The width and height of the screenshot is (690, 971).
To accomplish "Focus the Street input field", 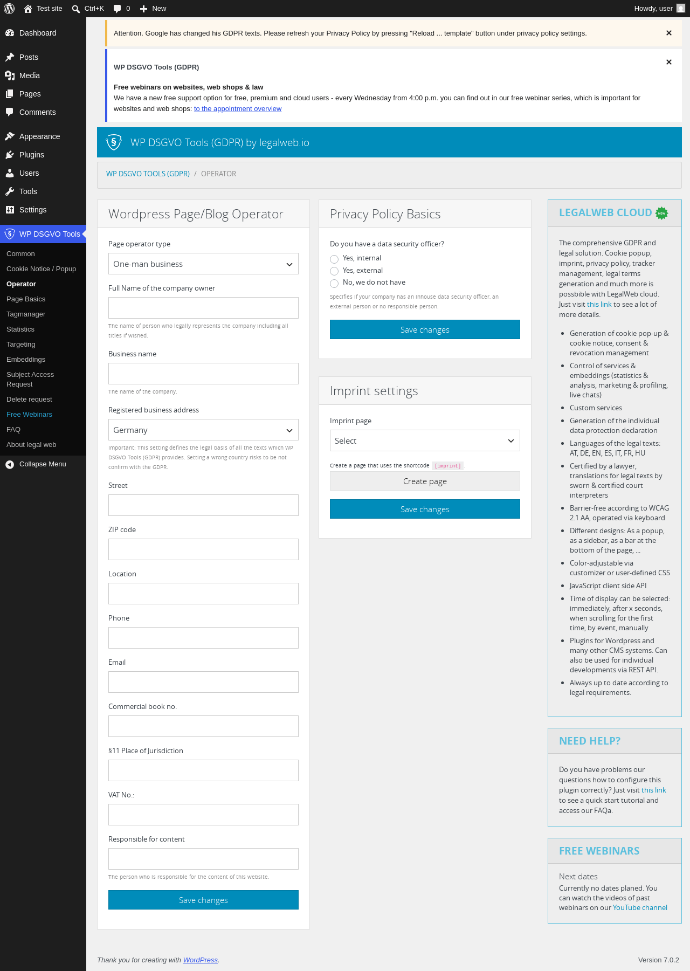I will [x=203, y=505].
